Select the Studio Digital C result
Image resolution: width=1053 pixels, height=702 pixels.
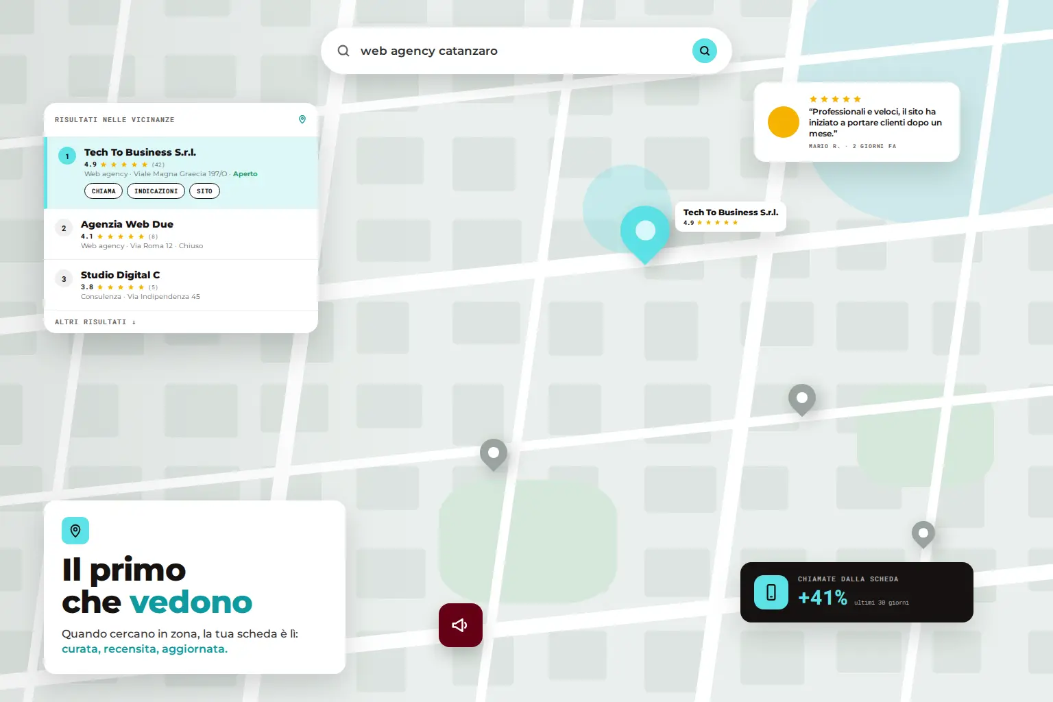coord(181,285)
